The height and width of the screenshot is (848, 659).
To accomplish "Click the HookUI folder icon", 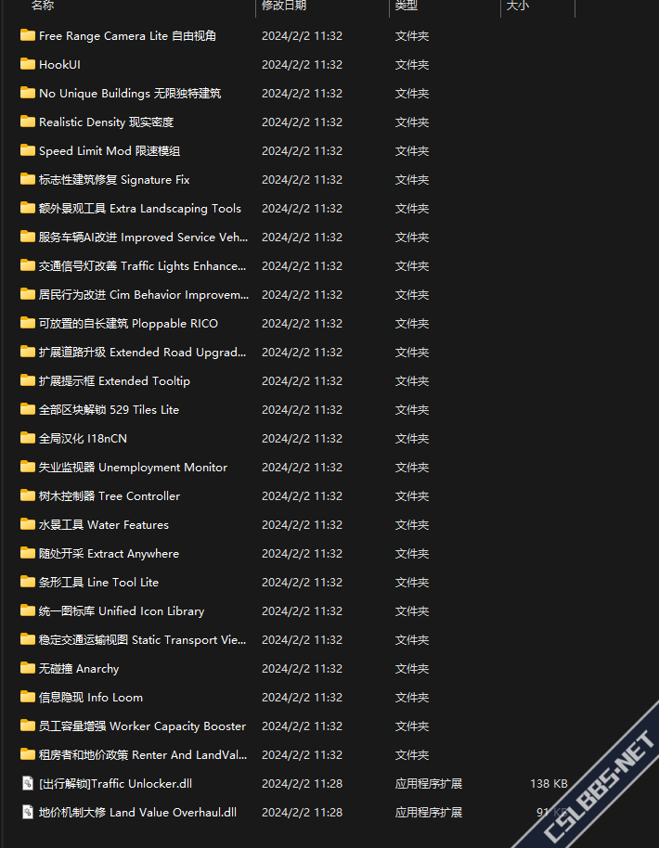I will 28,64.
